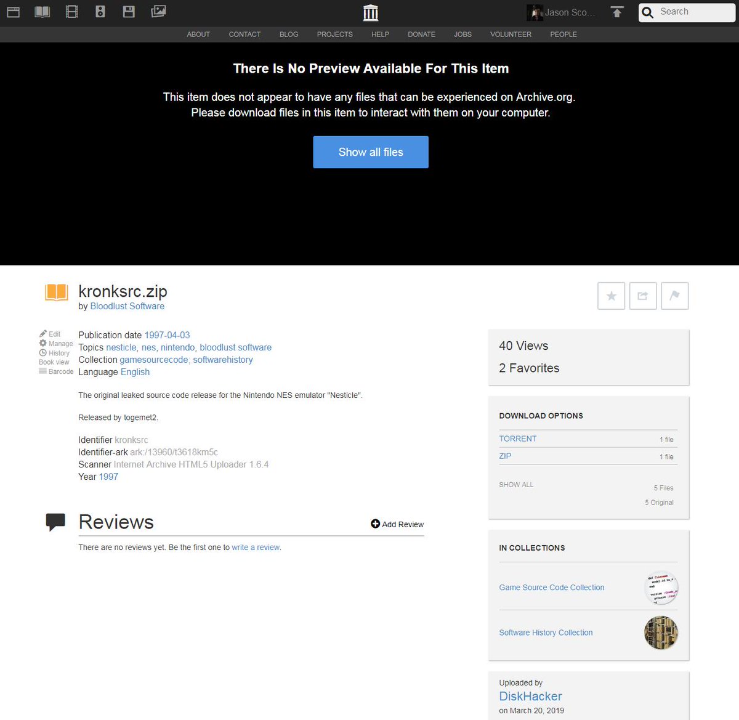
Task: Click the Barcode option
Action: 56,371
